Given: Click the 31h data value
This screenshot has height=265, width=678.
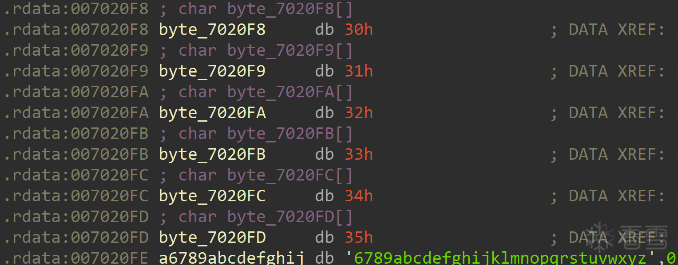Looking at the screenshot, I should 359,71.
